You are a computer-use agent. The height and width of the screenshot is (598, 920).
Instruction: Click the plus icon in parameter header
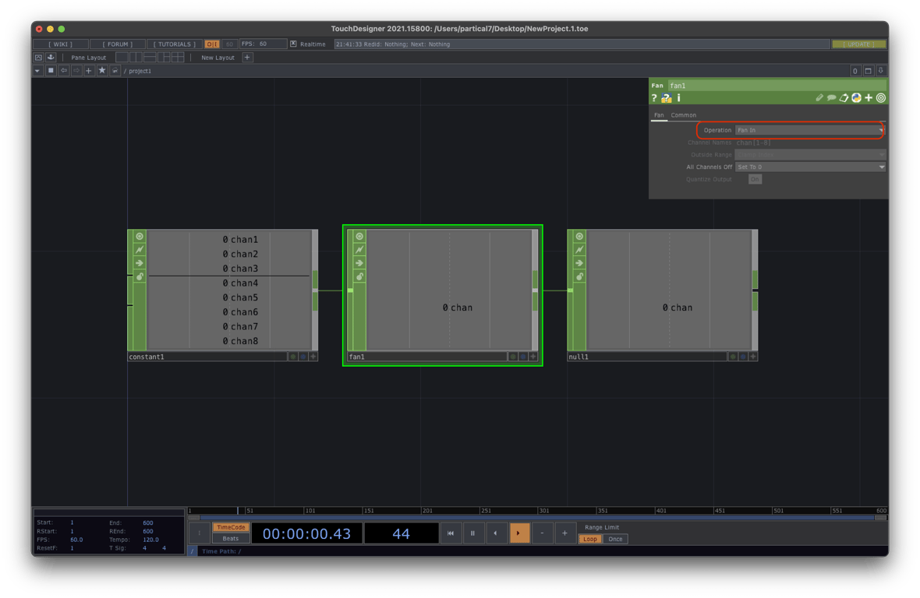point(869,98)
